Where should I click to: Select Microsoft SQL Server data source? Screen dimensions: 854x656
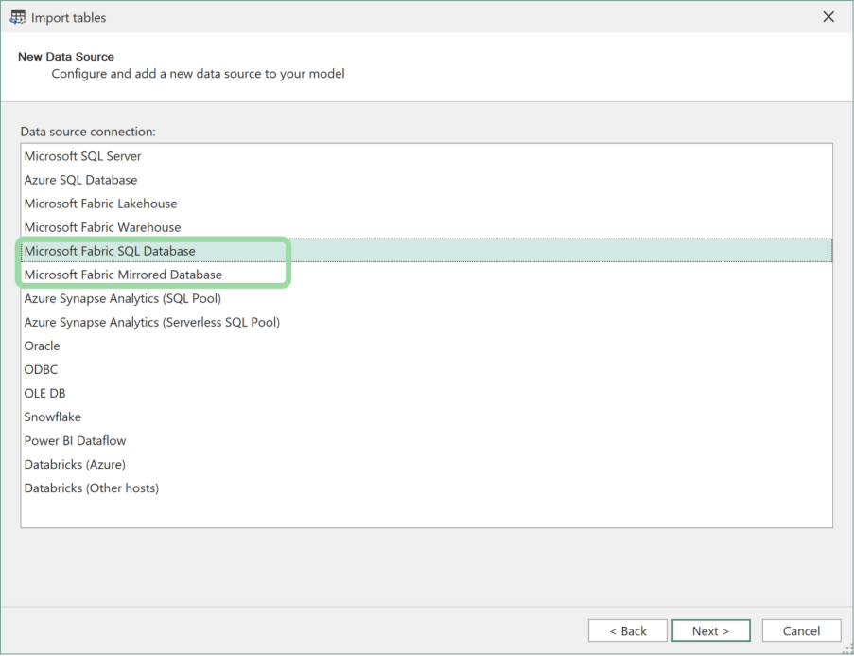[x=427, y=156]
